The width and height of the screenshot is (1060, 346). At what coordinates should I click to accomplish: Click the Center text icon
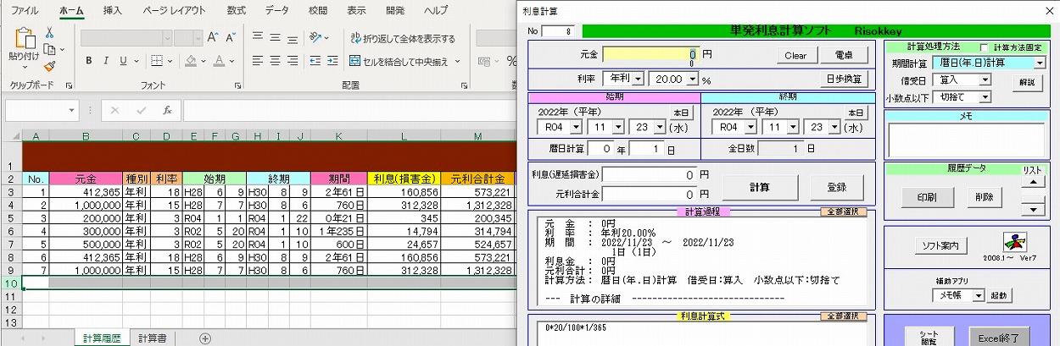[x=276, y=61]
